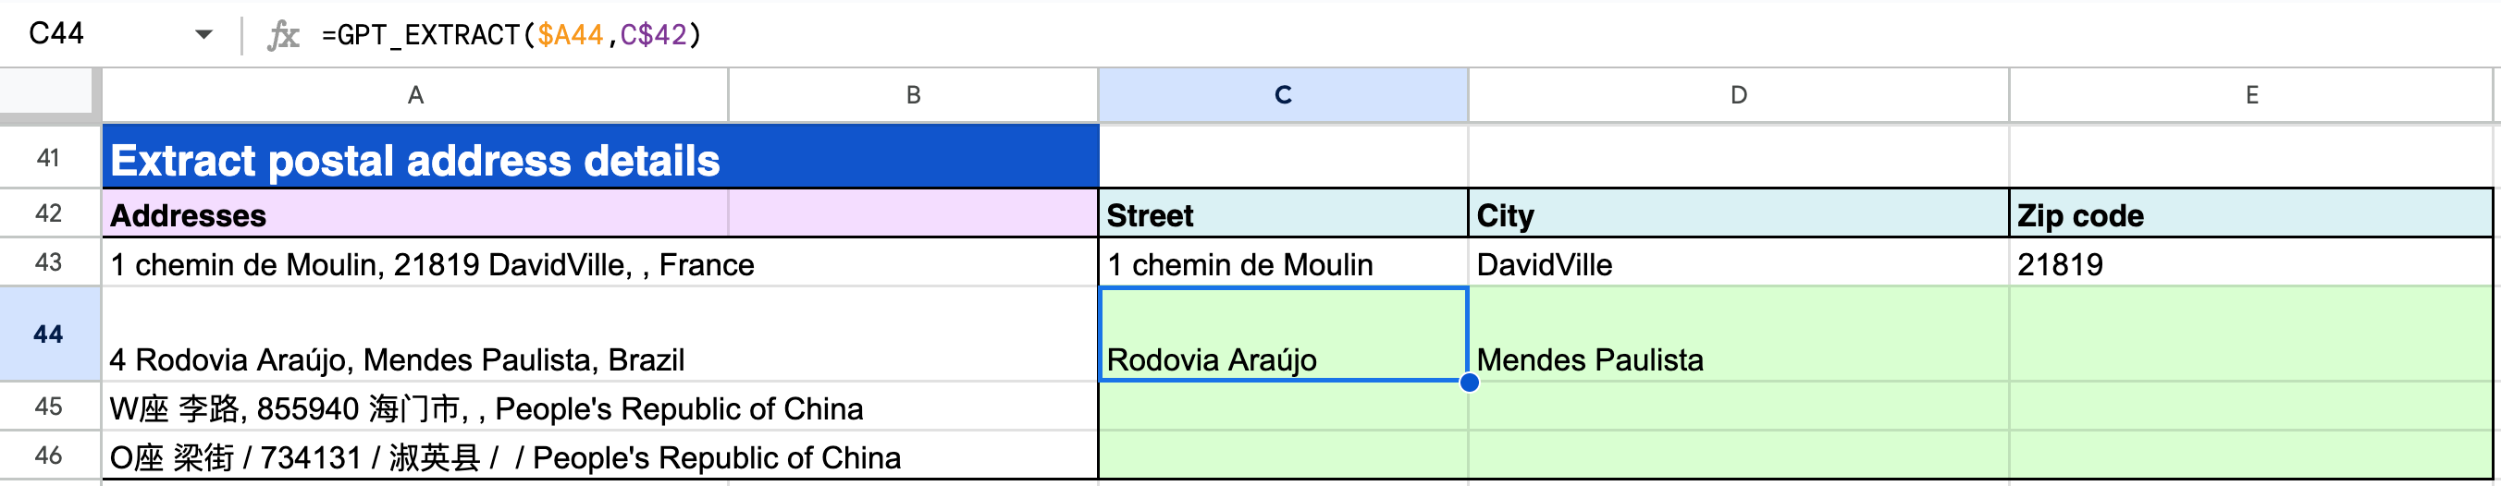This screenshot has width=2501, height=486.
Task: Select column E header
Action: tap(2251, 95)
